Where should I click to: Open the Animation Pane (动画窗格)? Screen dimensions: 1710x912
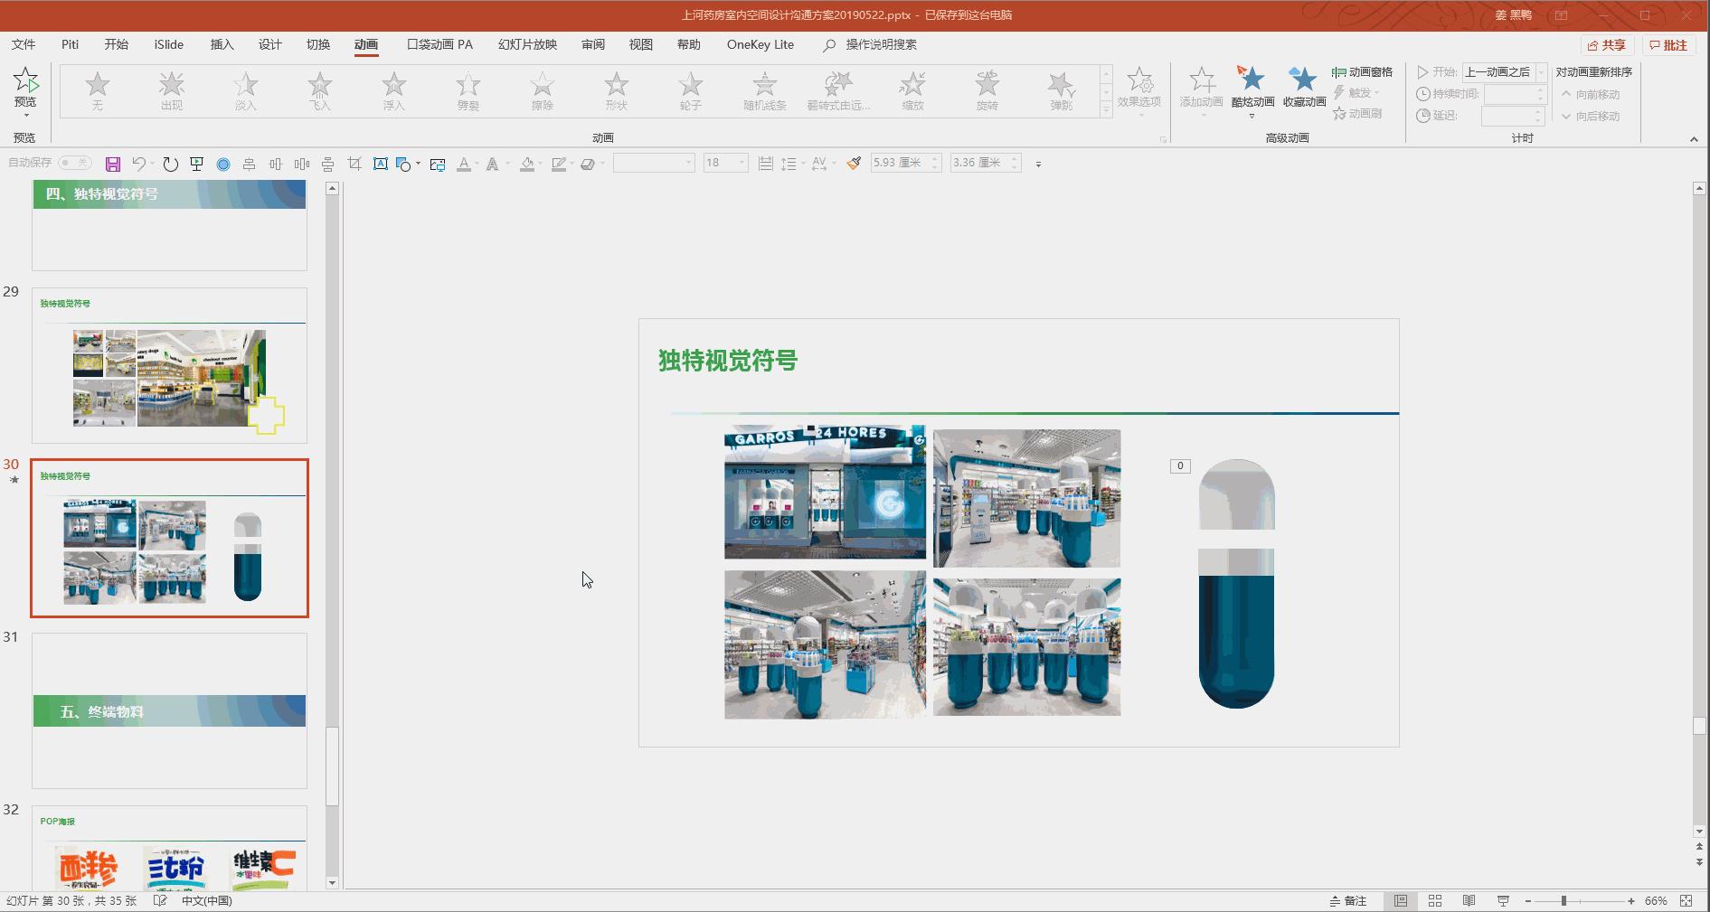point(1362,72)
